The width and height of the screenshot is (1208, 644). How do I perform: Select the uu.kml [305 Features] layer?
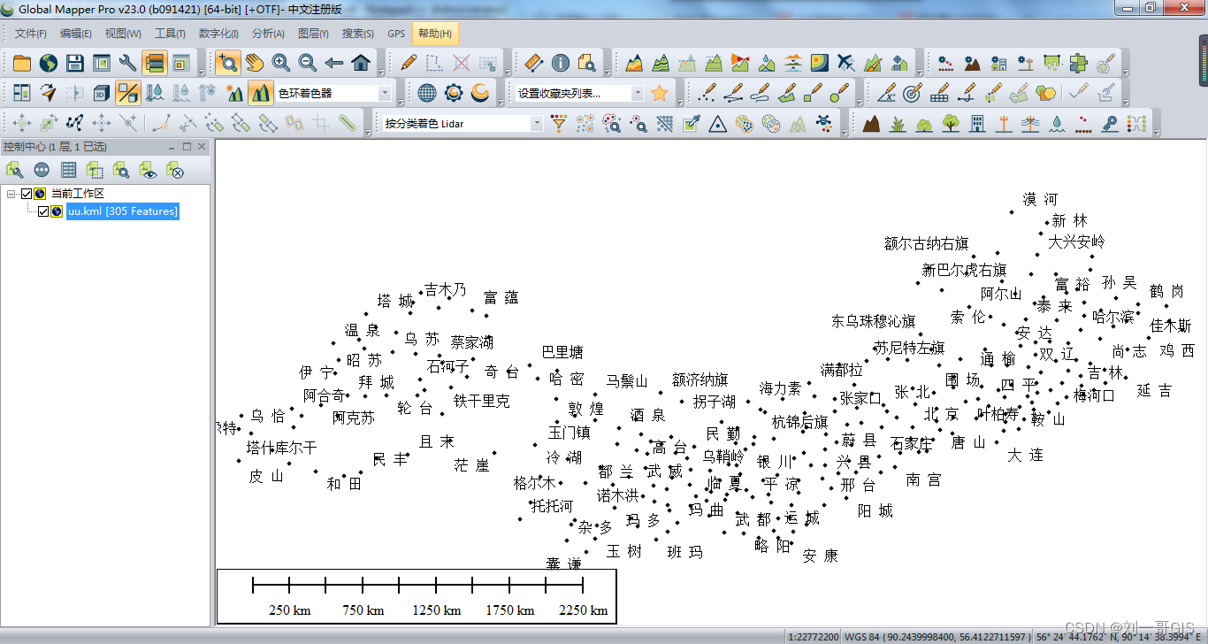tap(123, 211)
